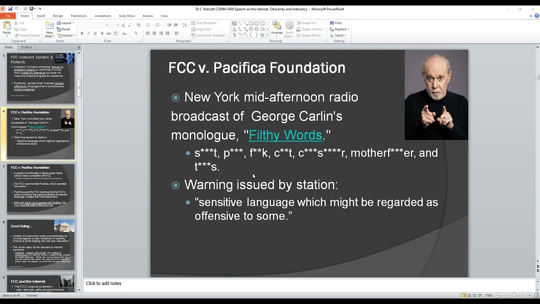Viewport: 540px width, 304px height.
Task: Click the Save icon in quick access toolbar
Action: point(10,8)
